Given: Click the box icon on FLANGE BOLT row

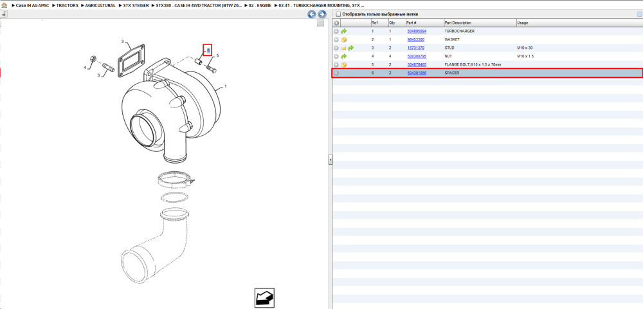Looking at the screenshot, I should pyautogui.click(x=344, y=65).
